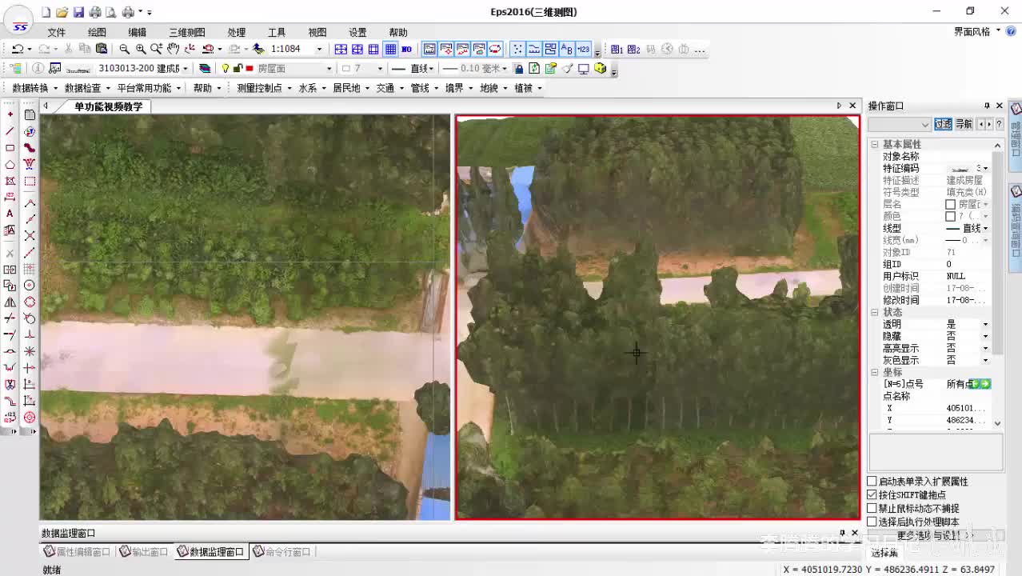Select the mirror flip tool

coord(10,302)
